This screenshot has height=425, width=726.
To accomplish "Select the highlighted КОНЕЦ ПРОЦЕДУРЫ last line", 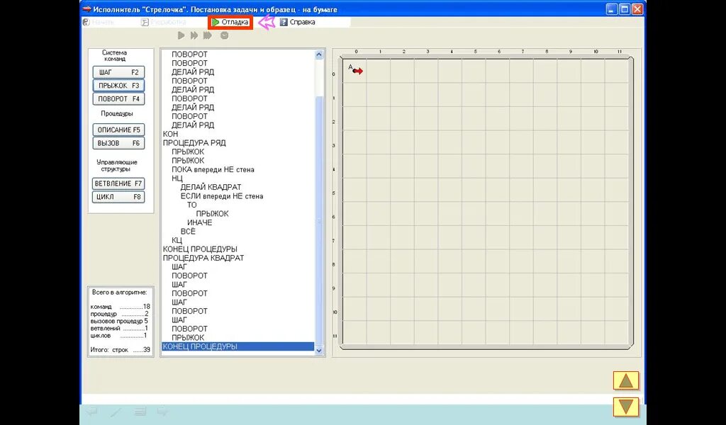I will pos(238,346).
